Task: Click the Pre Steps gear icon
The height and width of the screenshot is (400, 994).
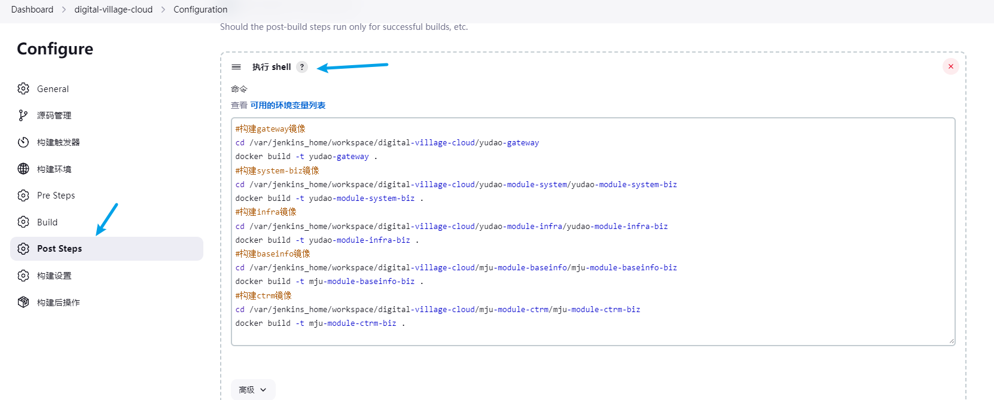Action: pos(23,196)
